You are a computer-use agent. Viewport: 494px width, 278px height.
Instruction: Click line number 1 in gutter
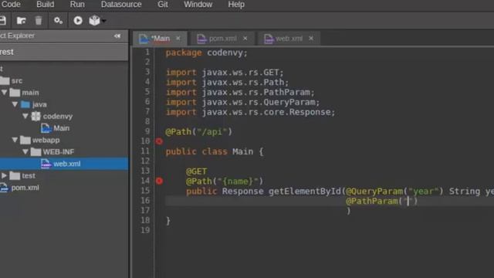pos(147,52)
